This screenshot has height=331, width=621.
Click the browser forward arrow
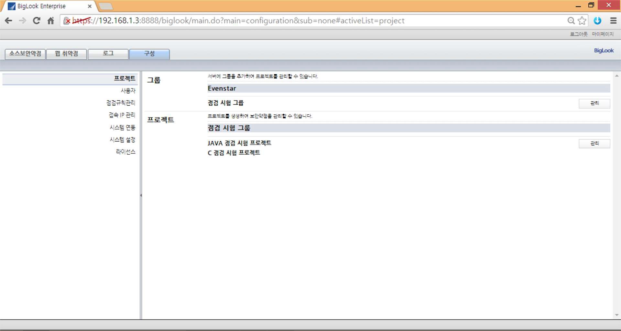tap(23, 21)
